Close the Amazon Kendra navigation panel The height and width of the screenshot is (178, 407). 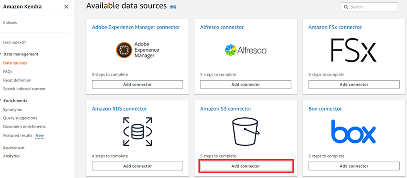[66, 7]
